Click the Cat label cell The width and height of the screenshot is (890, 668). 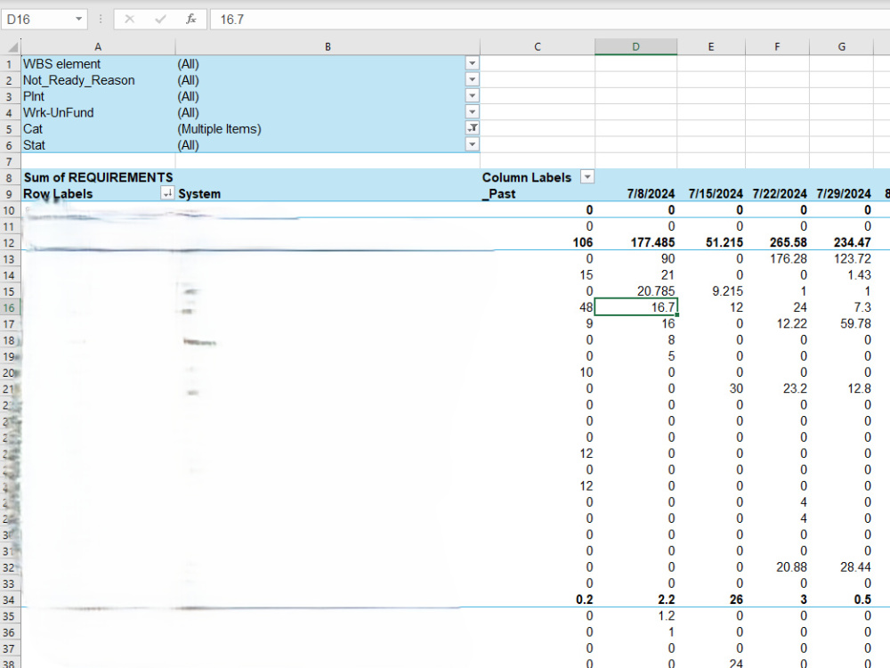pyautogui.click(x=98, y=128)
